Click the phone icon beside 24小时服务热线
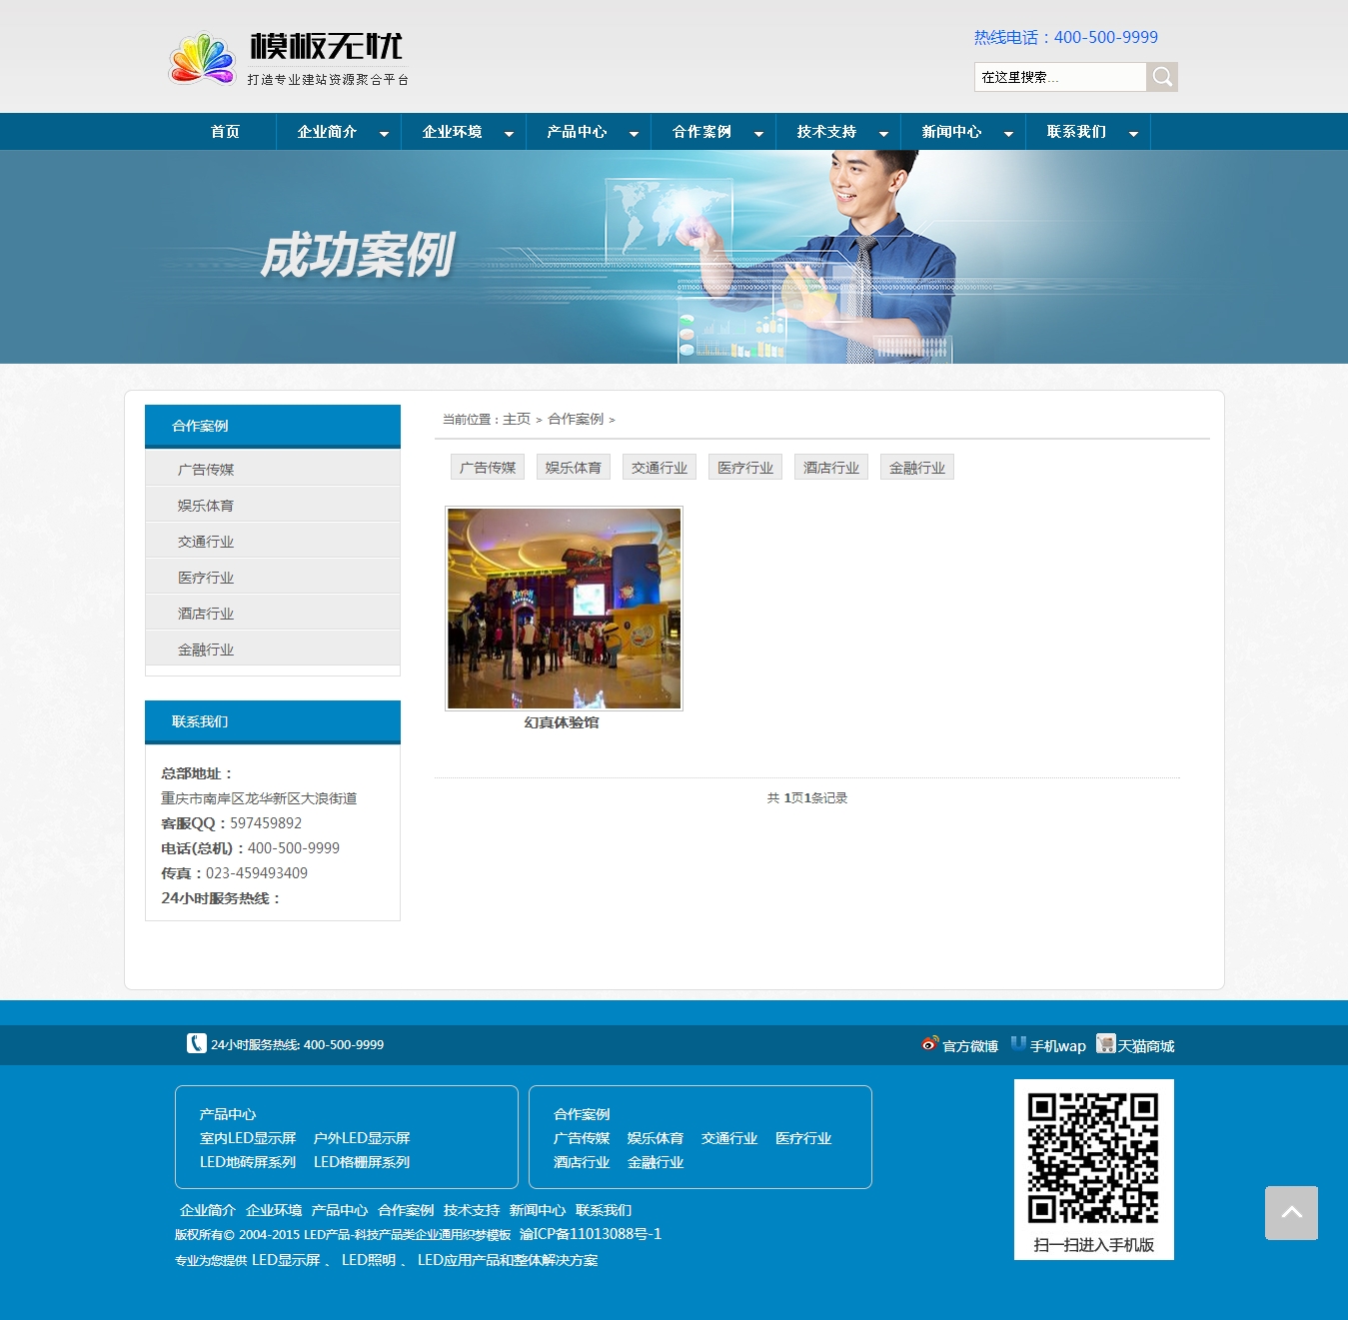The image size is (1348, 1320). (x=197, y=1044)
